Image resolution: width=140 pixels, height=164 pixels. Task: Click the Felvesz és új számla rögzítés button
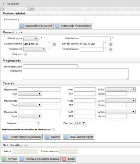coord(40,159)
